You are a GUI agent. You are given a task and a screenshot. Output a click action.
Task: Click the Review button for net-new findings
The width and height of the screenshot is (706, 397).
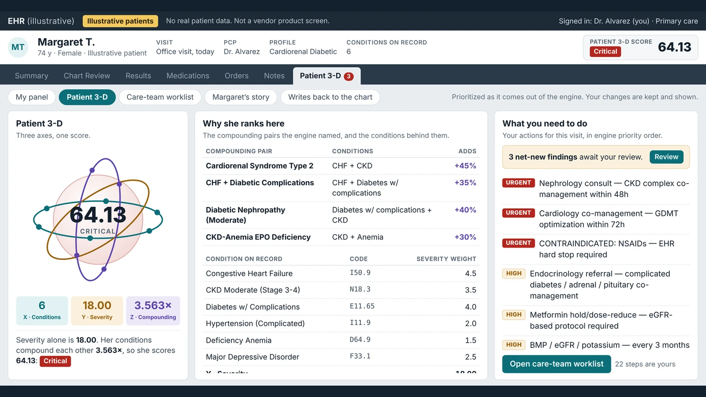tap(666, 157)
